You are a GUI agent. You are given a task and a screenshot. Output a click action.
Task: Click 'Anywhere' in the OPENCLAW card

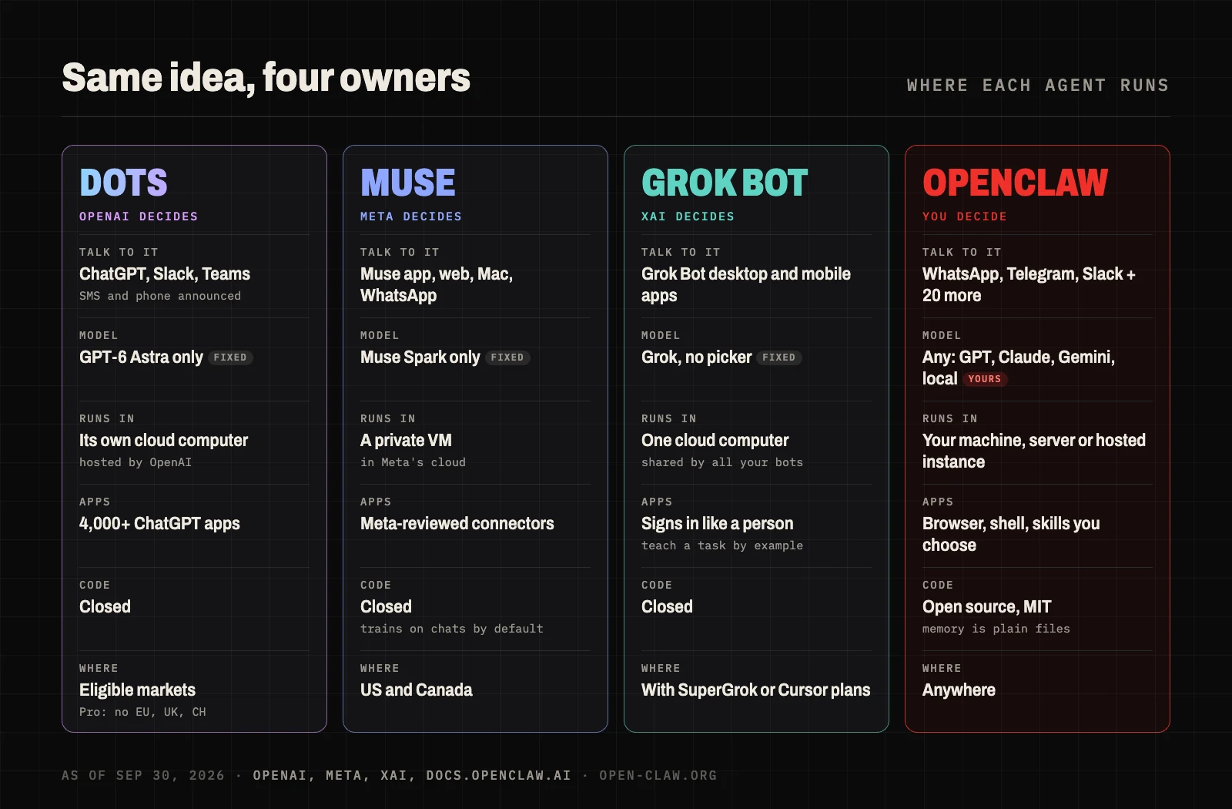click(959, 690)
